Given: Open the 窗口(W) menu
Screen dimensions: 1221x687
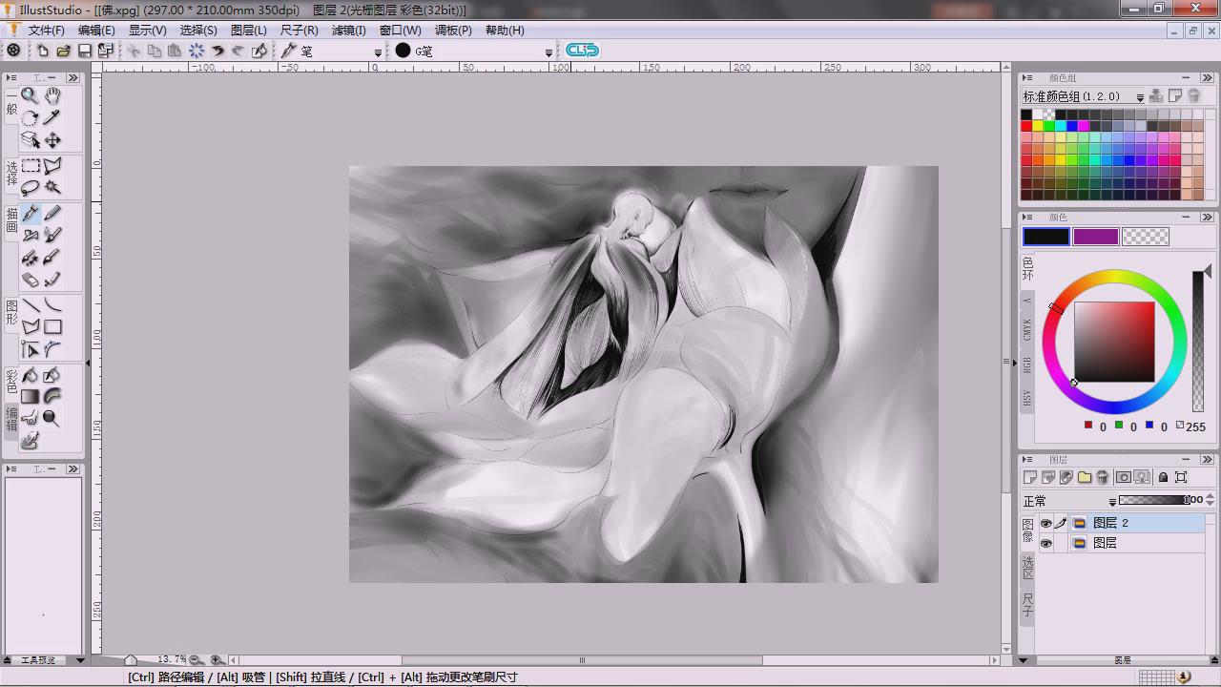Looking at the screenshot, I should click(400, 31).
